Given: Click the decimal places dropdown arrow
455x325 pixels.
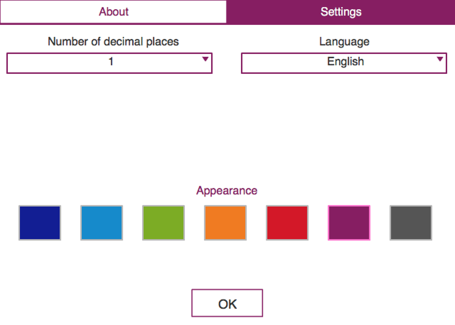Looking at the screenshot, I should coord(205,59).
